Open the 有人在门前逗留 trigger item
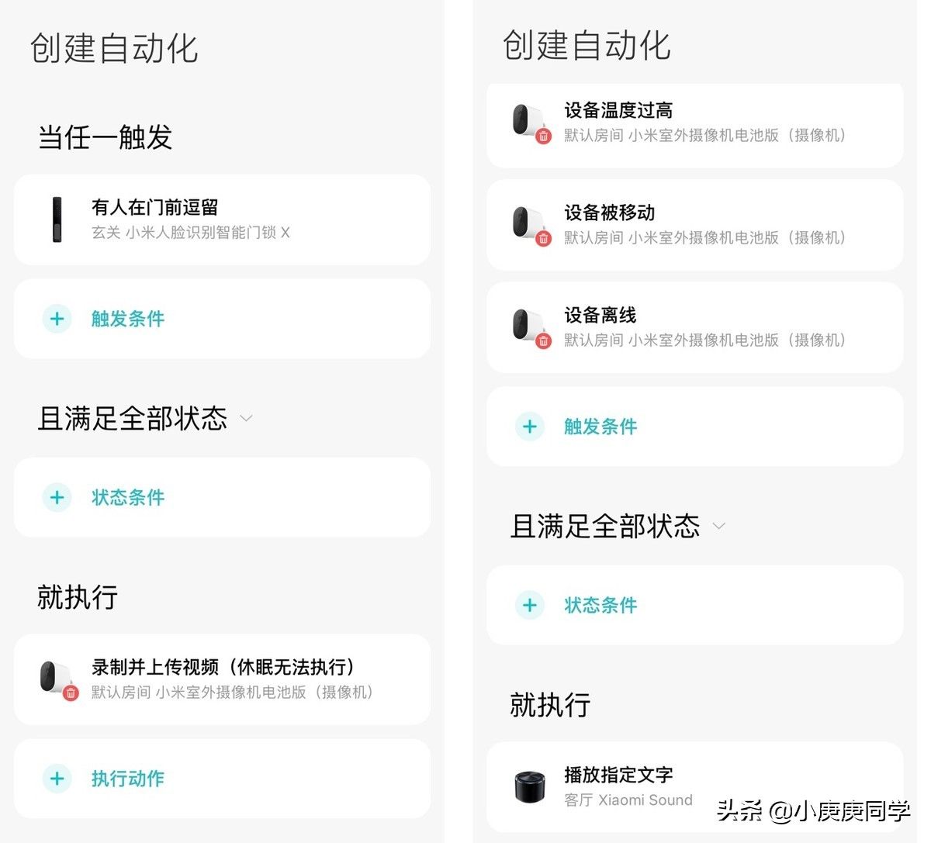The image size is (931, 843). [x=222, y=219]
